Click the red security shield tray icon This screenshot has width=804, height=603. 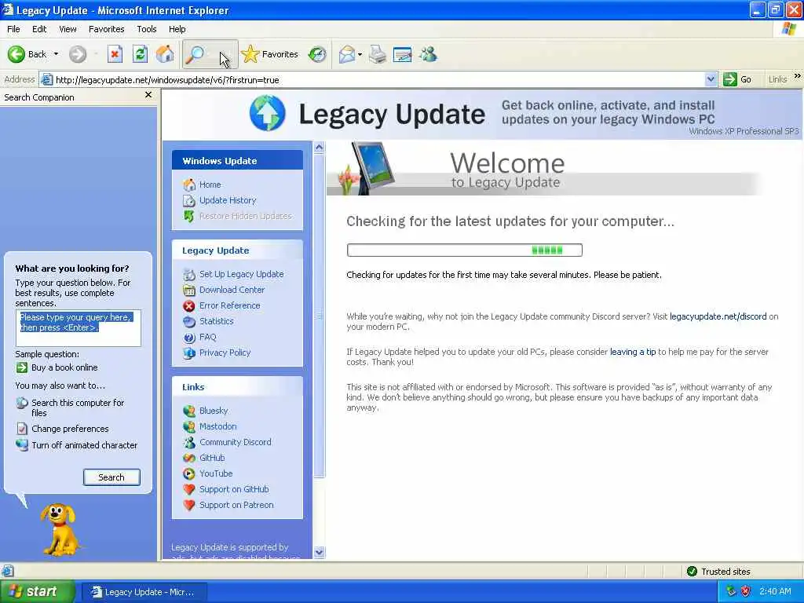coord(746,592)
